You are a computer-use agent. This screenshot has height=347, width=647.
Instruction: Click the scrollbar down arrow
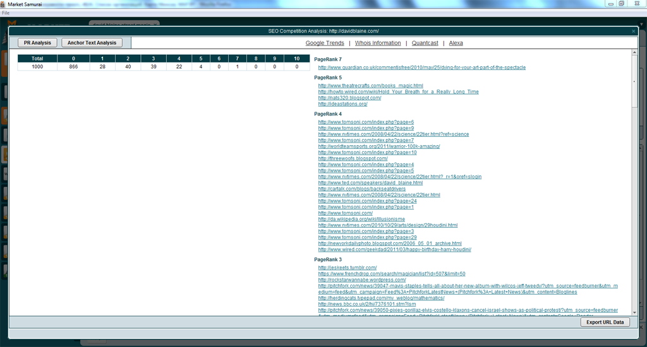point(634,313)
